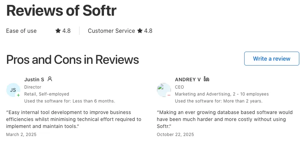Image resolution: width=300 pixels, height=144 pixels.
Task: Click the LinkedIn icon beside ANDREY V
Action: point(207,79)
